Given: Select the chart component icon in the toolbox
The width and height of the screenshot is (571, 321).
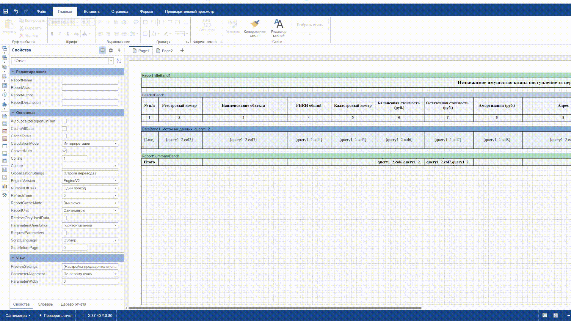Looking at the screenshot, I should point(4,186).
